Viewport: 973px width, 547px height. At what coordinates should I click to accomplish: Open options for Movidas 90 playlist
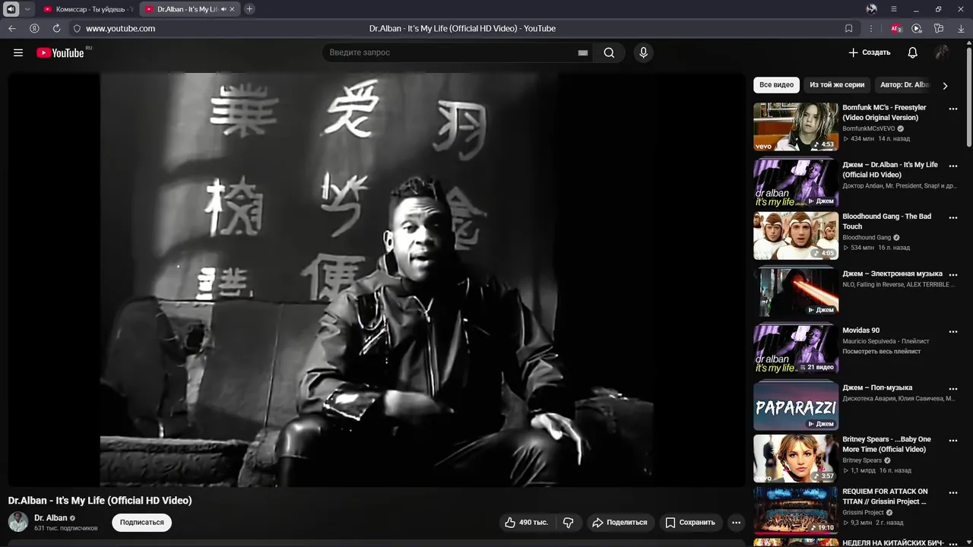coord(953,331)
